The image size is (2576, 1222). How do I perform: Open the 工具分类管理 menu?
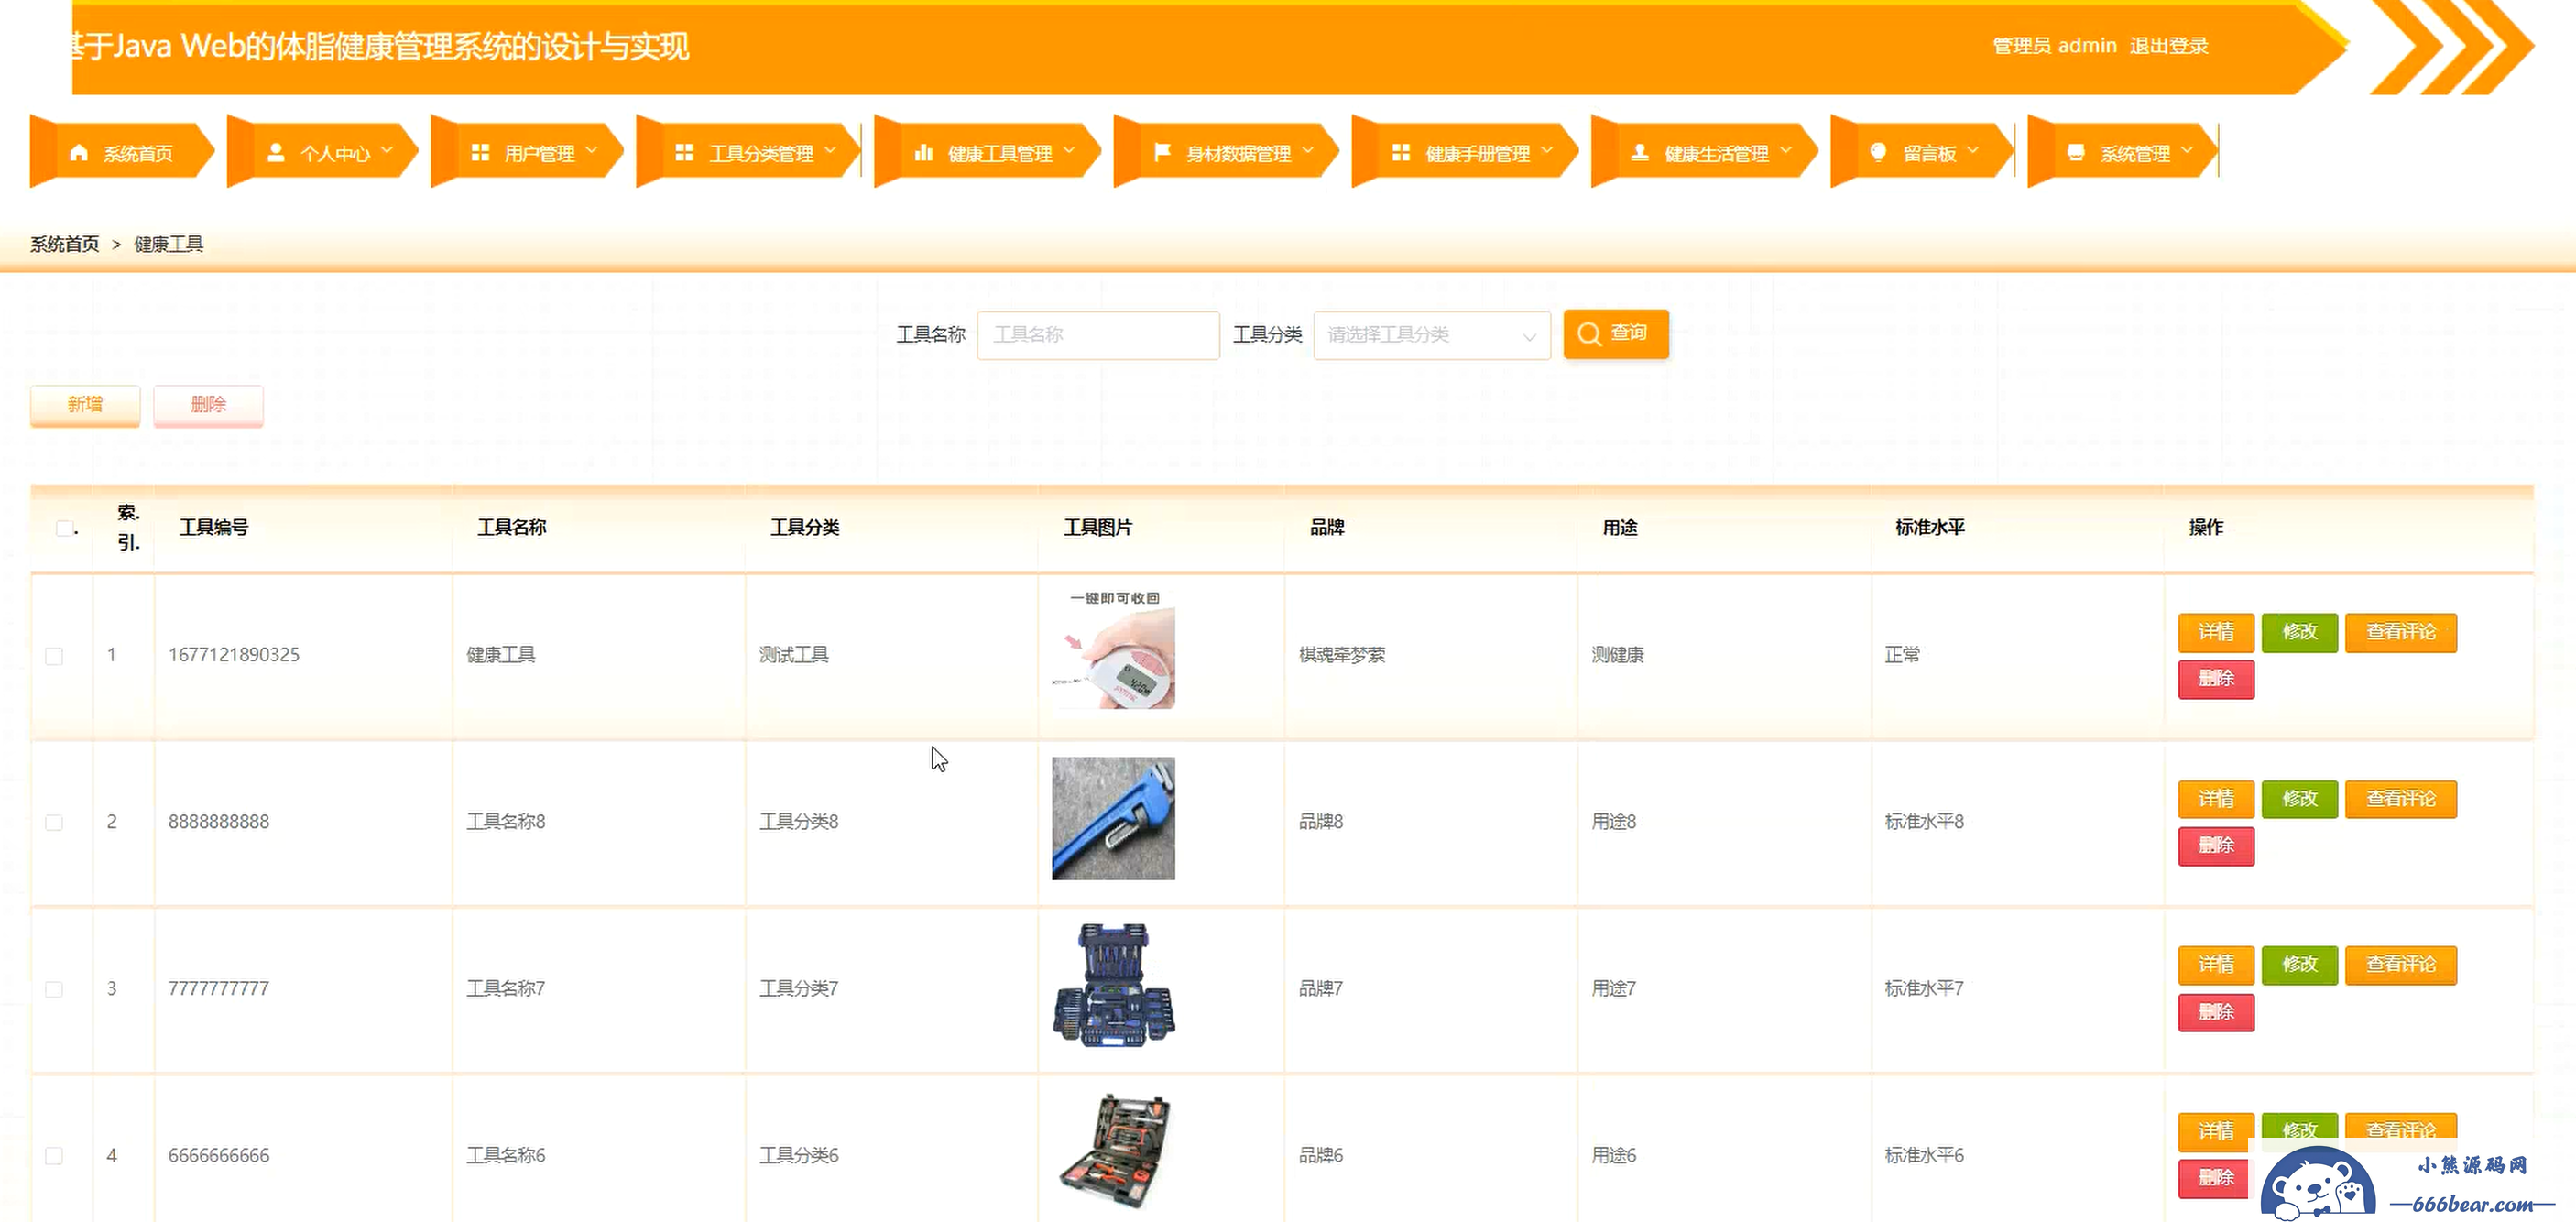(760, 153)
